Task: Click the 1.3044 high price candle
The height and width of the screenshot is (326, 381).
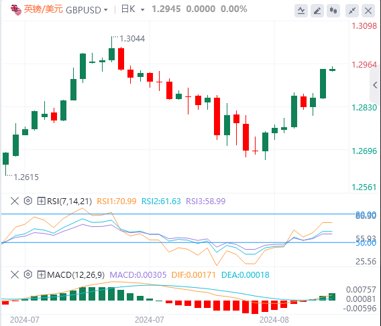Action: [x=112, y=50]
